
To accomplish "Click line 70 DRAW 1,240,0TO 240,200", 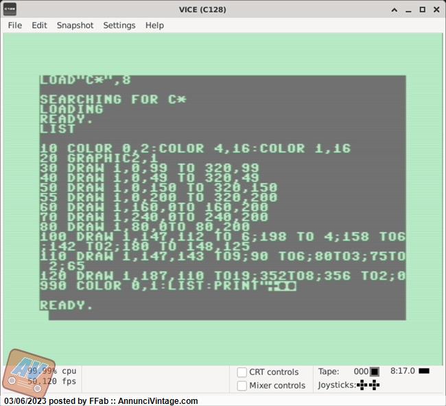I will 154,216.
